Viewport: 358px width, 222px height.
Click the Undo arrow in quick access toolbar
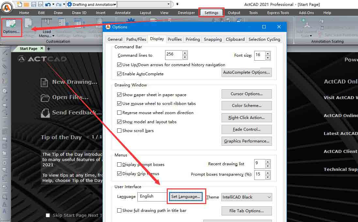[x=48, y=5]
